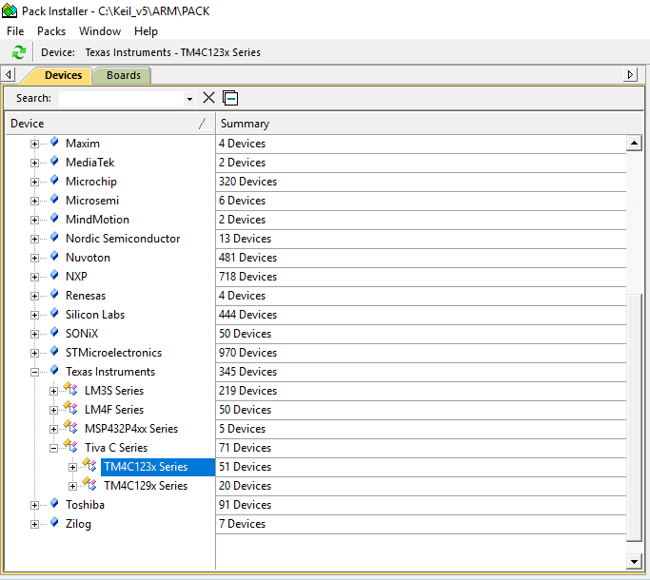Click the MindMotion vendor diamond icon
The width and height of the screenshot is (650, 580).
tap(54, 219)
